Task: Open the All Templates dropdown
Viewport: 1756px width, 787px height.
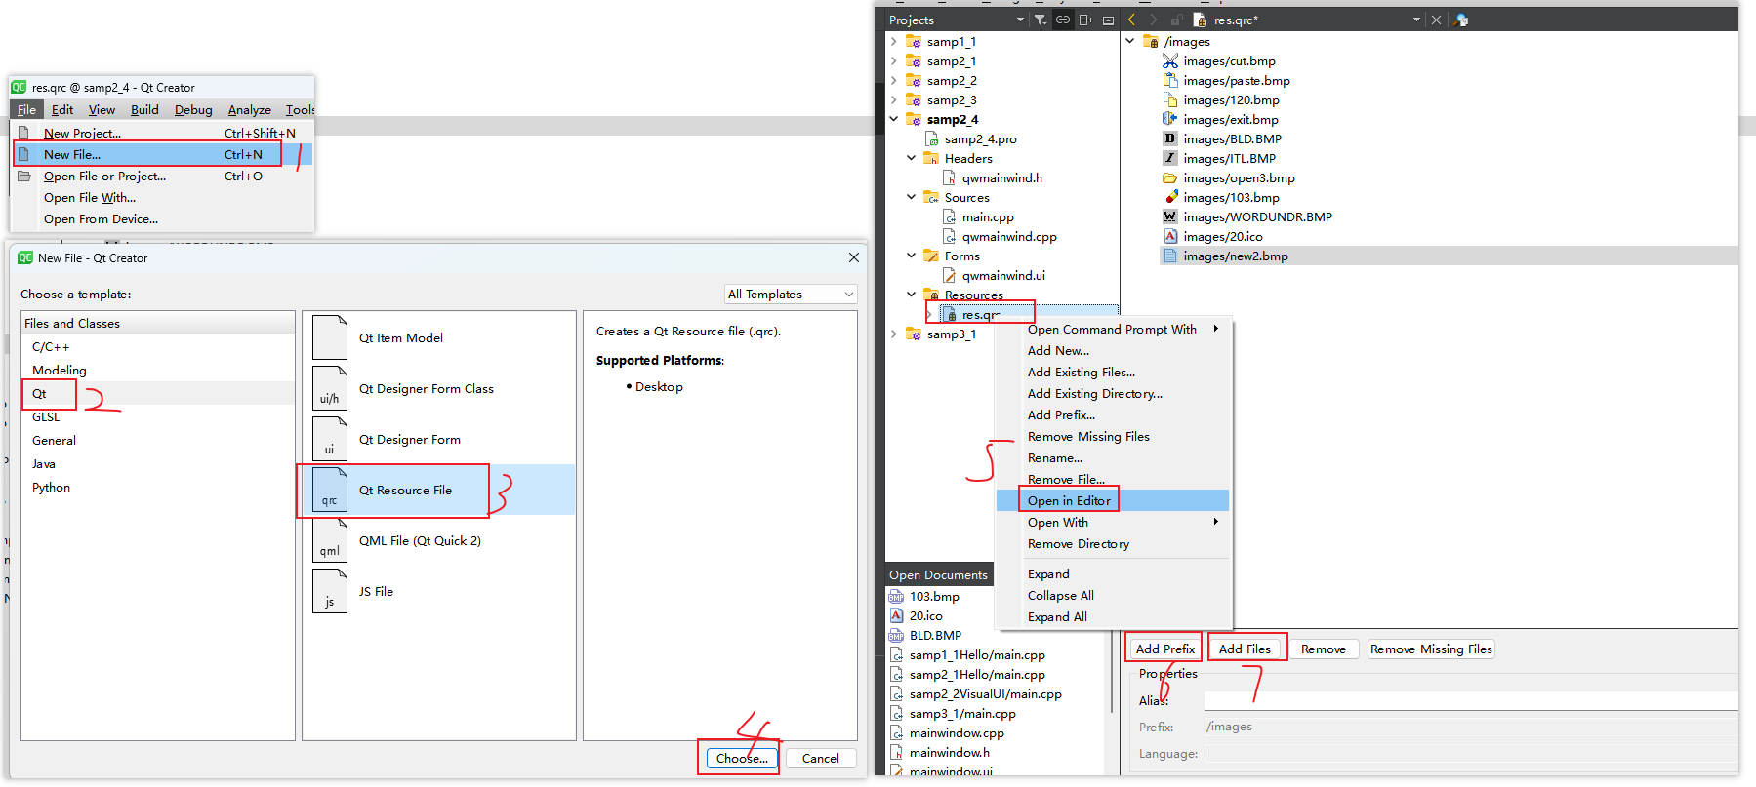Action: click(x=790, y=295)
